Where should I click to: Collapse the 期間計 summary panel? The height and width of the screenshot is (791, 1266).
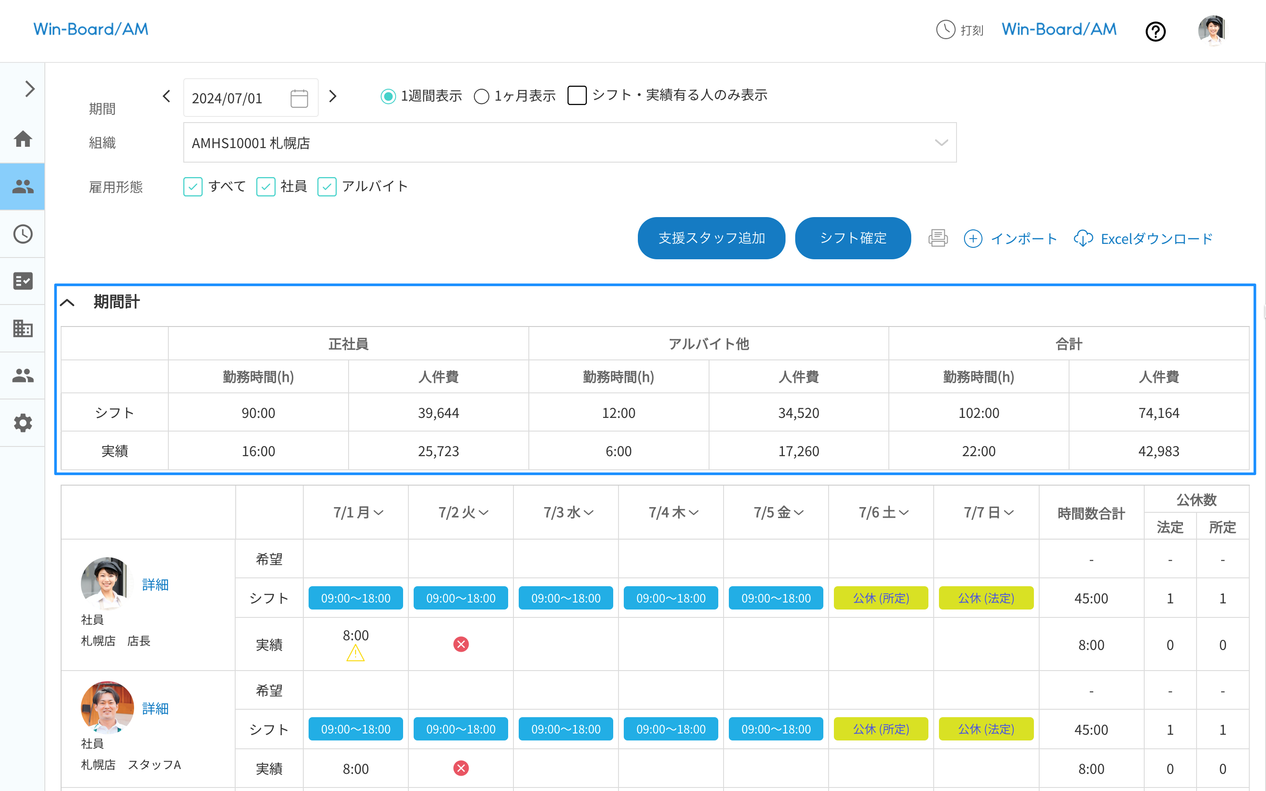(69, 302)
